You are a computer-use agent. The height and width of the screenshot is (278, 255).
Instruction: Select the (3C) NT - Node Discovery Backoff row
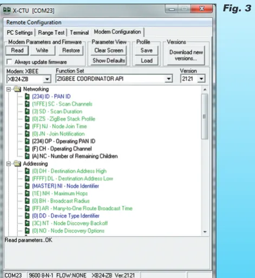pyautogui.click(x=70, y=223)
